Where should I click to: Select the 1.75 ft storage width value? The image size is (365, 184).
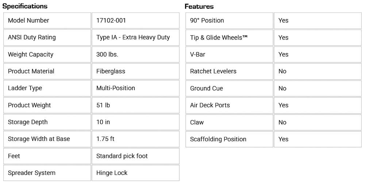[105, 139]
